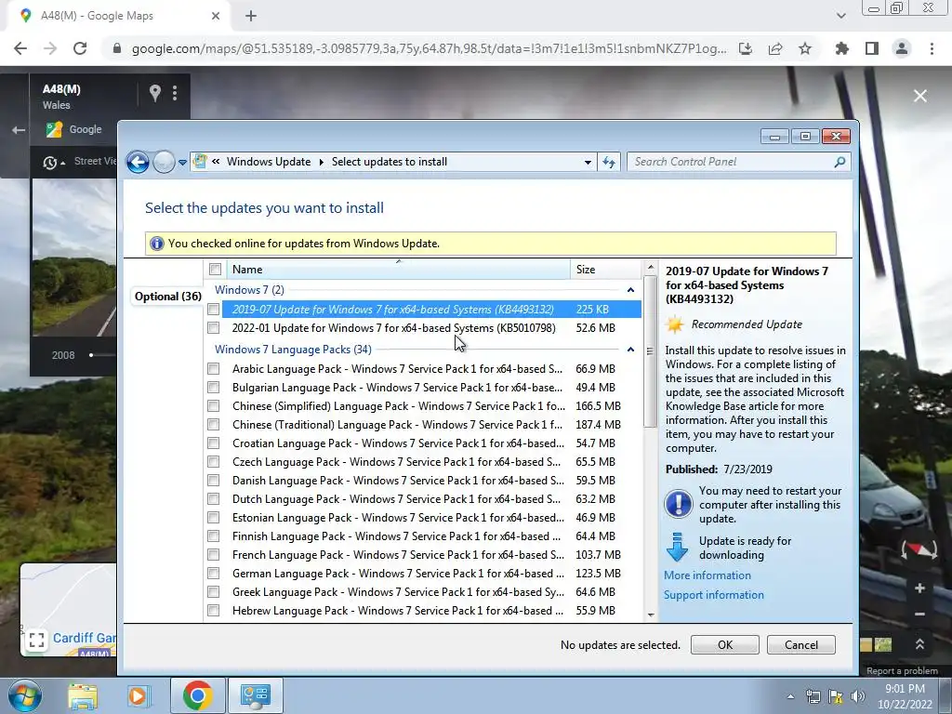Click the Street View compass
Image resolution: width=952 pixels, height=714 pixels.
(919, 550)
